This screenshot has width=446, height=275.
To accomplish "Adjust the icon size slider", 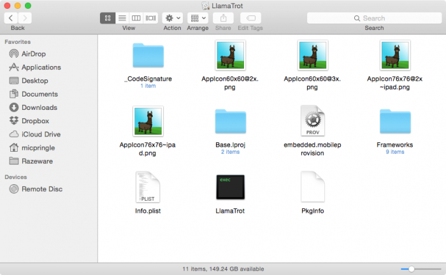I will point(412,269).
